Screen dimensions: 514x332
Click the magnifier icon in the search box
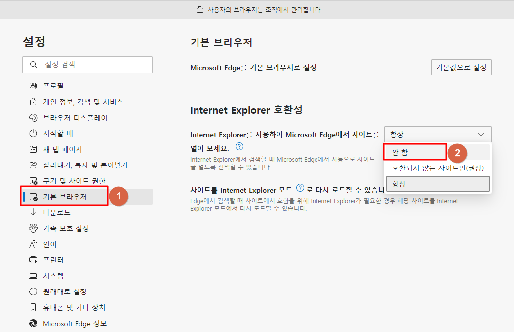pos(34,65)
